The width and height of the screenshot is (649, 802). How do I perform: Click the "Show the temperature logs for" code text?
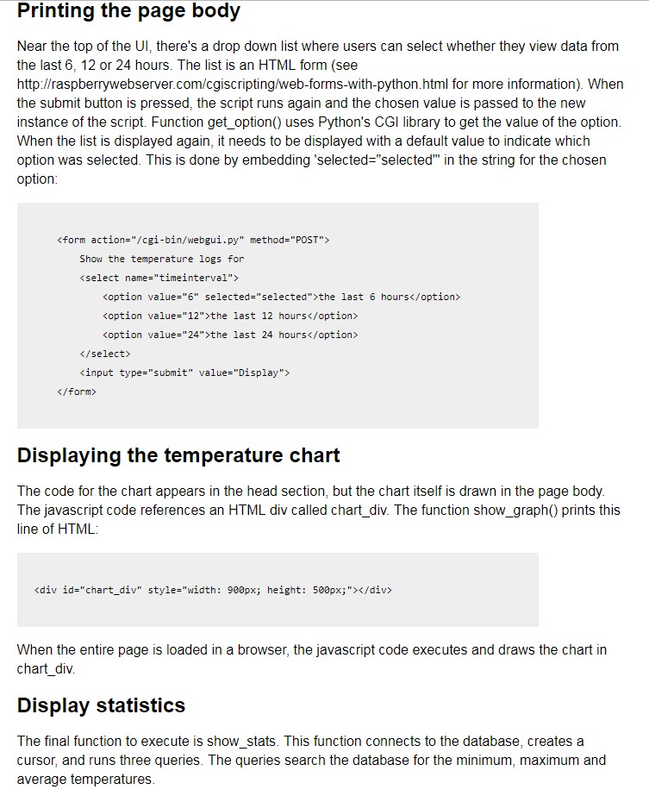[161, 259]
